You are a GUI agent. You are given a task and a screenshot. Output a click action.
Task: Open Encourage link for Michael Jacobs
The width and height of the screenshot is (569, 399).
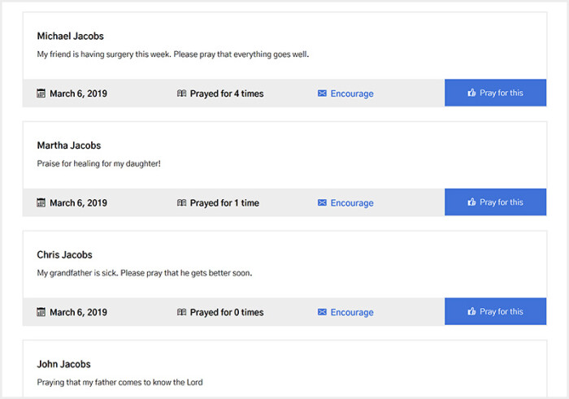point(352,93)
